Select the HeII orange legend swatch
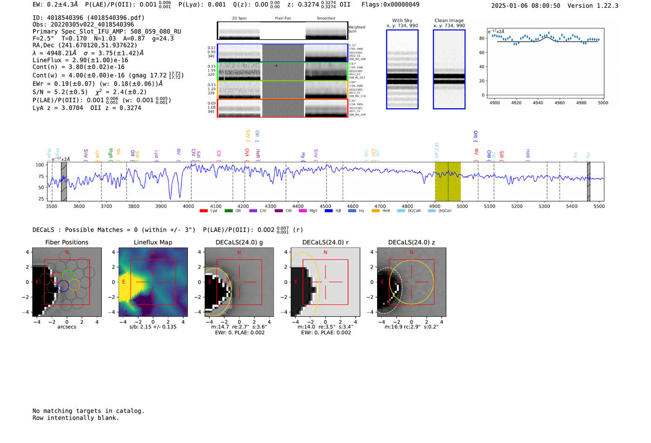This screenshot has width=651, height=443. click(375, 211)
